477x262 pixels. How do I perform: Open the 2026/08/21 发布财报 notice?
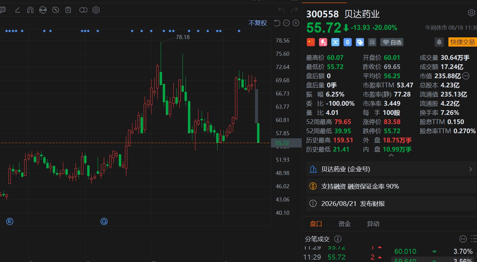coord(391,204)
